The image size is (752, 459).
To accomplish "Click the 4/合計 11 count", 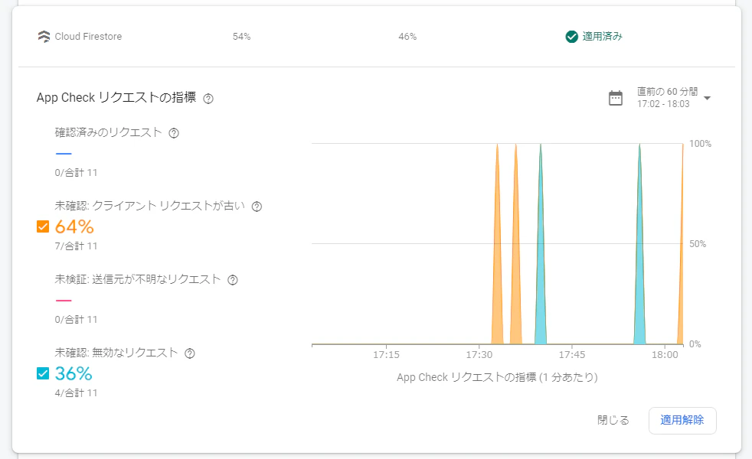I will pos(76,393).
